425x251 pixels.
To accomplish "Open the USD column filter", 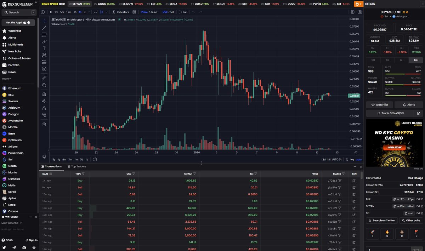I will tap(134, 174).
